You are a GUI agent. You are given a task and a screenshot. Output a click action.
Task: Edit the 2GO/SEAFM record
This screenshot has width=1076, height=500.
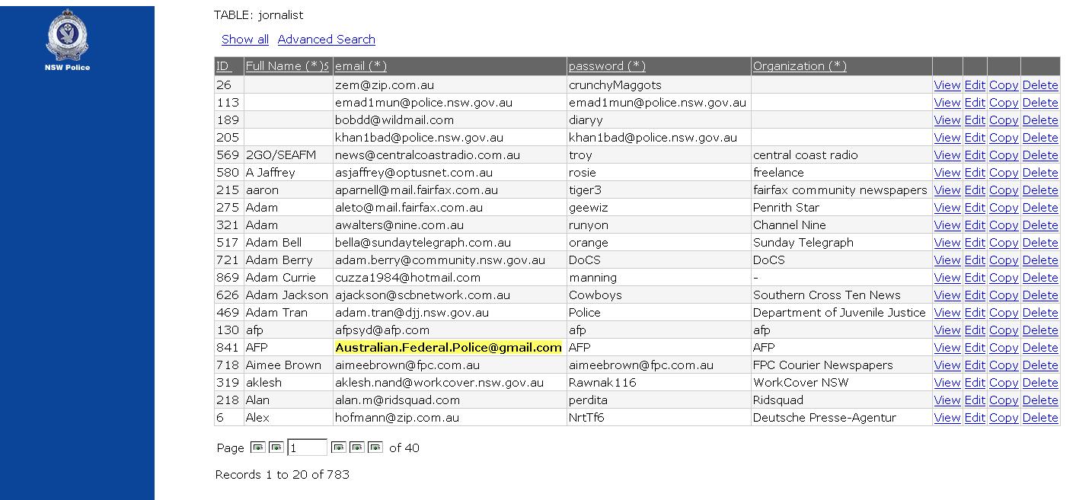click(x=974, y=155)
